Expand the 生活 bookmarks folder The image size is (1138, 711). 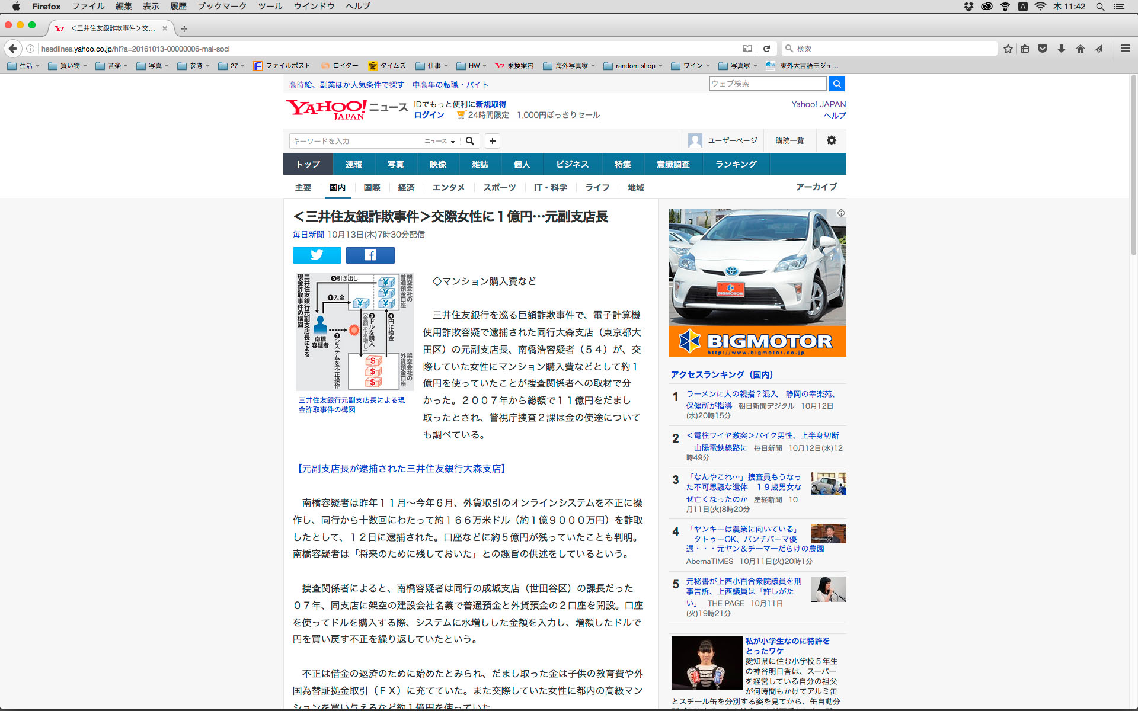[x=24, y=66]
